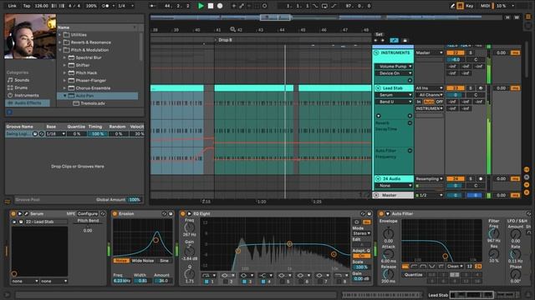The height and width of the screenshot is (300, 535).
Task: Open the Resampling input dropdown
Action: click(x=429, y=178)
